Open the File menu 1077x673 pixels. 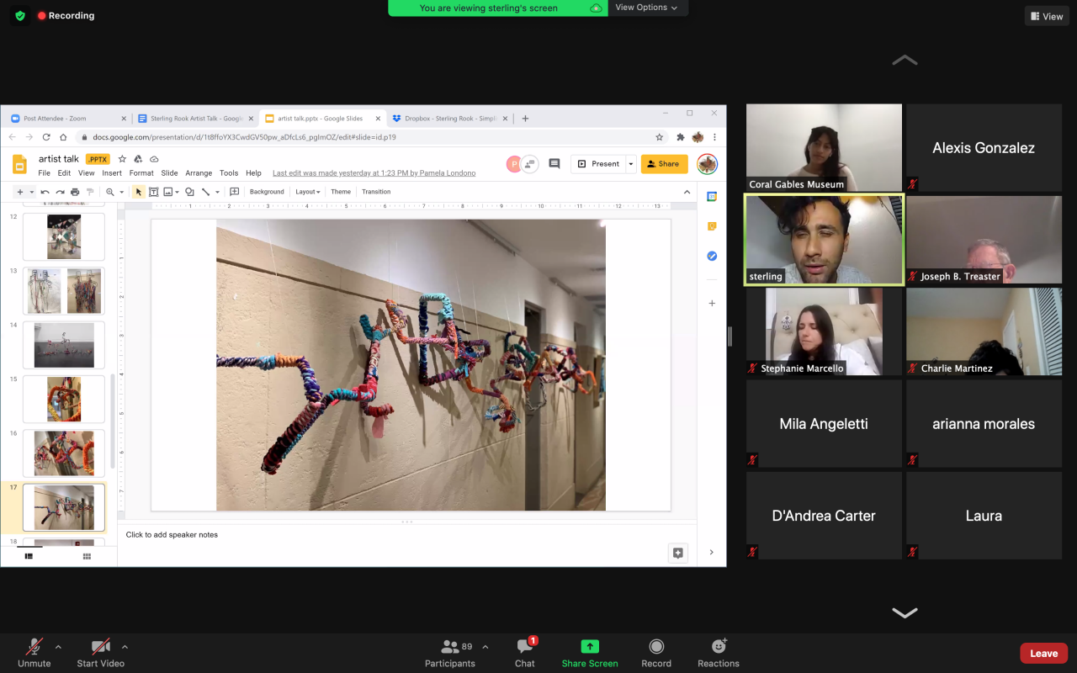44,173
